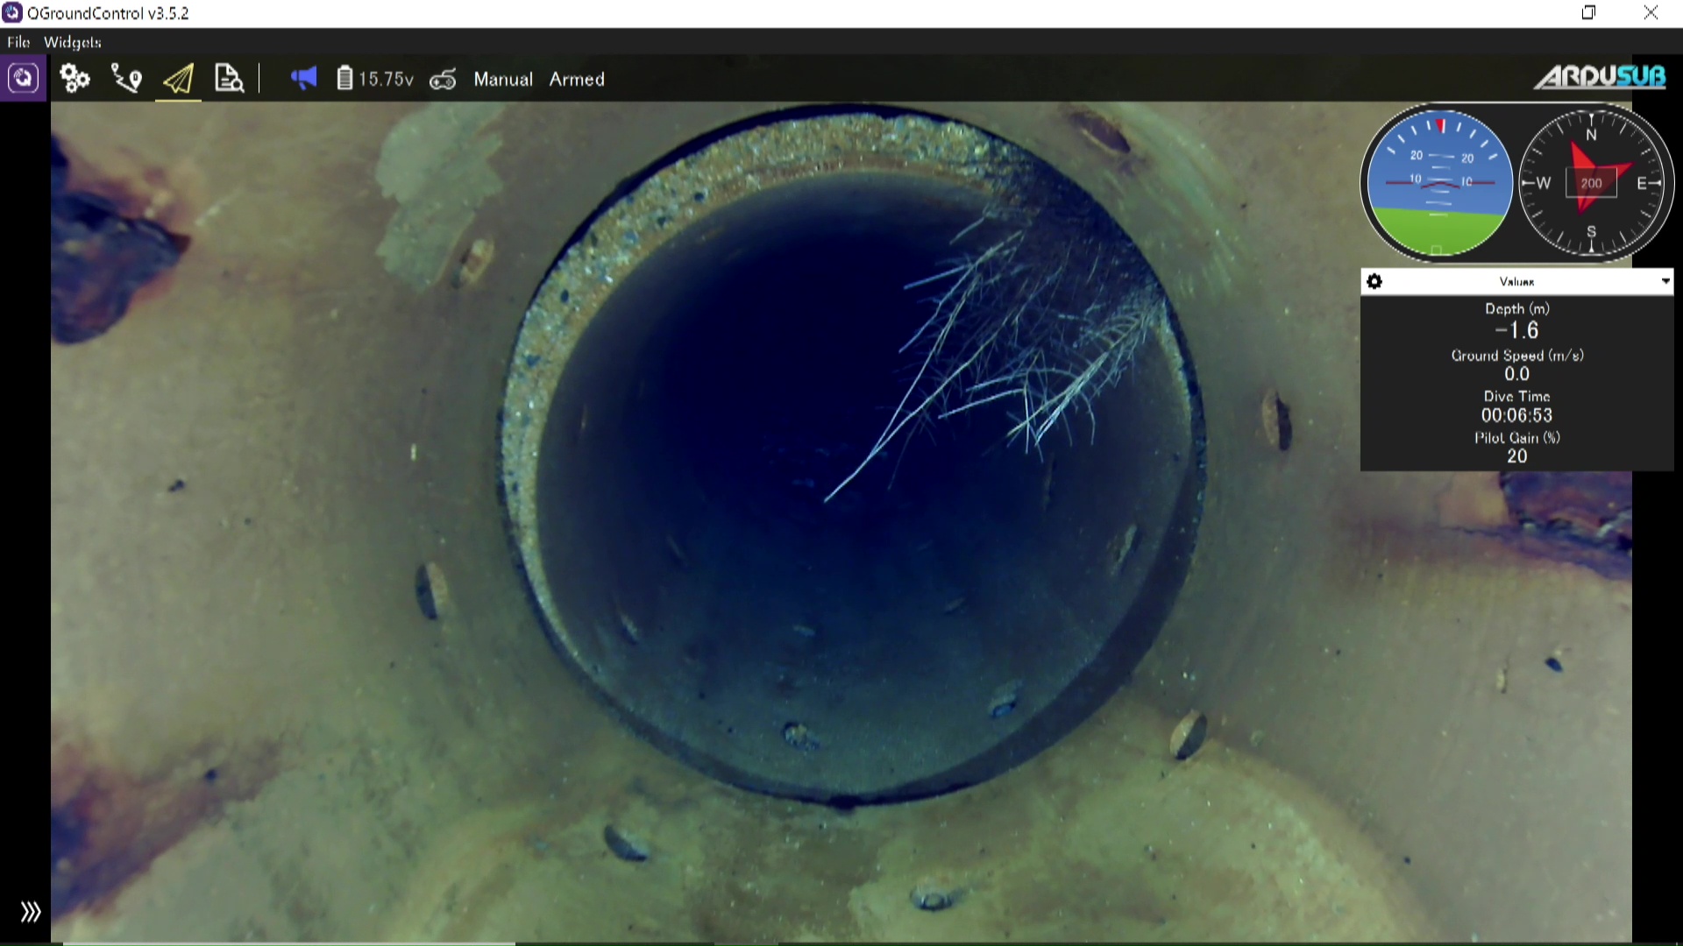The height and width of the screenshot is (946, 1683).
Task: Expand the bottom-left double chevron panel
Action: (31, 912)
